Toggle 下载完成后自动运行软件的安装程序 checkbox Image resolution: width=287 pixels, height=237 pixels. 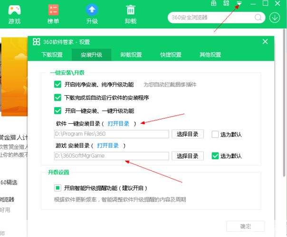tap(57, 98)
